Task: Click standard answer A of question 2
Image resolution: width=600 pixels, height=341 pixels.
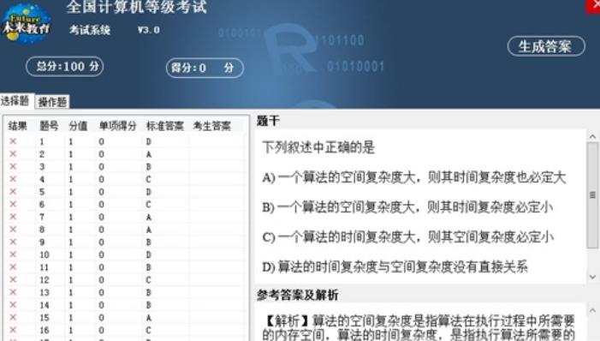Action: click(148, 154)
